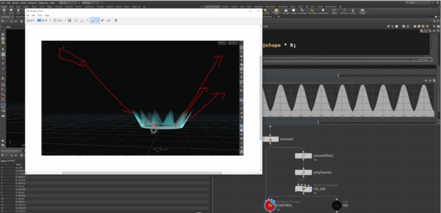Open the Lights and Cameras shelf tab
Image resolution: width=441 pixels, height=213 pixels.
click(213, 6)
